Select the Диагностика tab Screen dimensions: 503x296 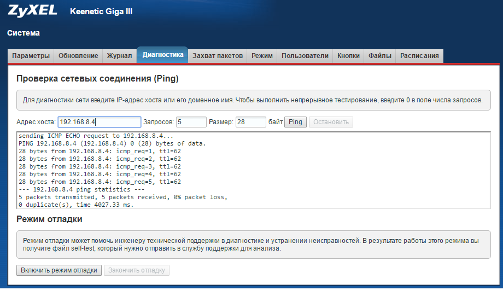click(162, 55)
